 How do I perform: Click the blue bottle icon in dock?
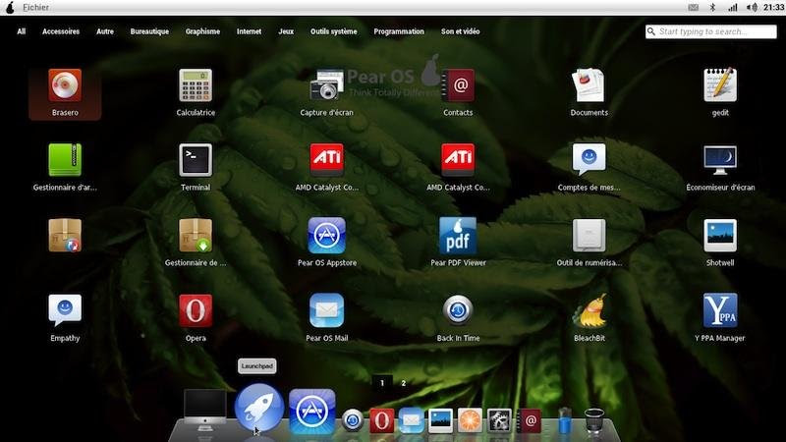coord(564,420)
